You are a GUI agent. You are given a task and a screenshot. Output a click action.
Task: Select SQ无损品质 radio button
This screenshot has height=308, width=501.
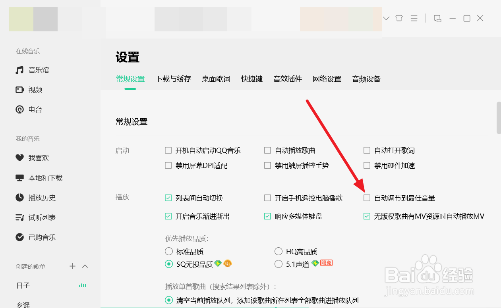pyautogui.click(x=169, y=264)
